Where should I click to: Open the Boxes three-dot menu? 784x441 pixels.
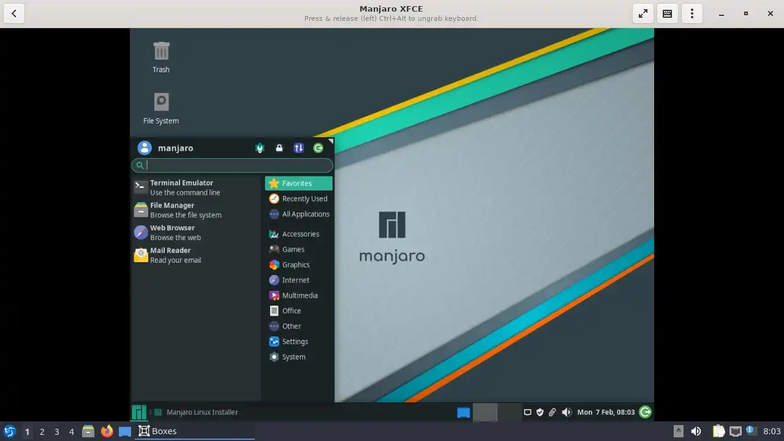[x=692, y=13]
